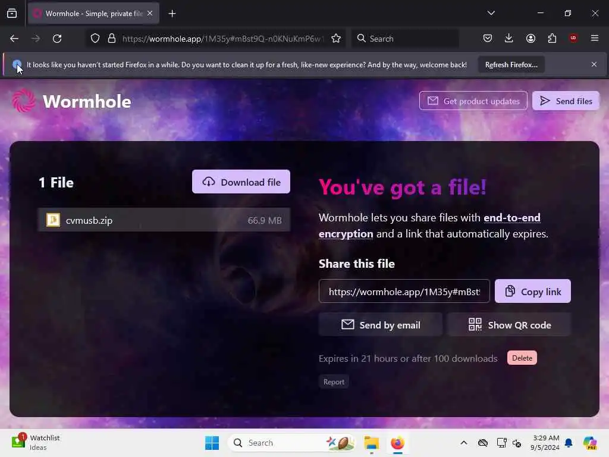Image resolution: width=609 pixels, height=457 pixels.
Task: Open Save to Pocket icon
Action: coord(488,39)
